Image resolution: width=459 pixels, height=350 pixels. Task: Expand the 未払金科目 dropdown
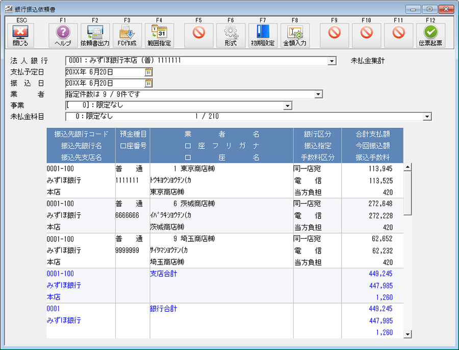[427, 116]
